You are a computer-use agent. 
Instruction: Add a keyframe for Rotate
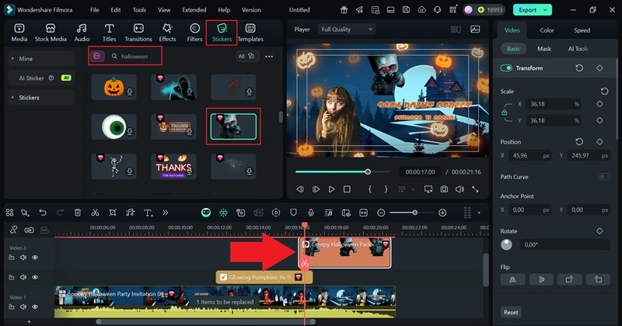coord(599,231)
